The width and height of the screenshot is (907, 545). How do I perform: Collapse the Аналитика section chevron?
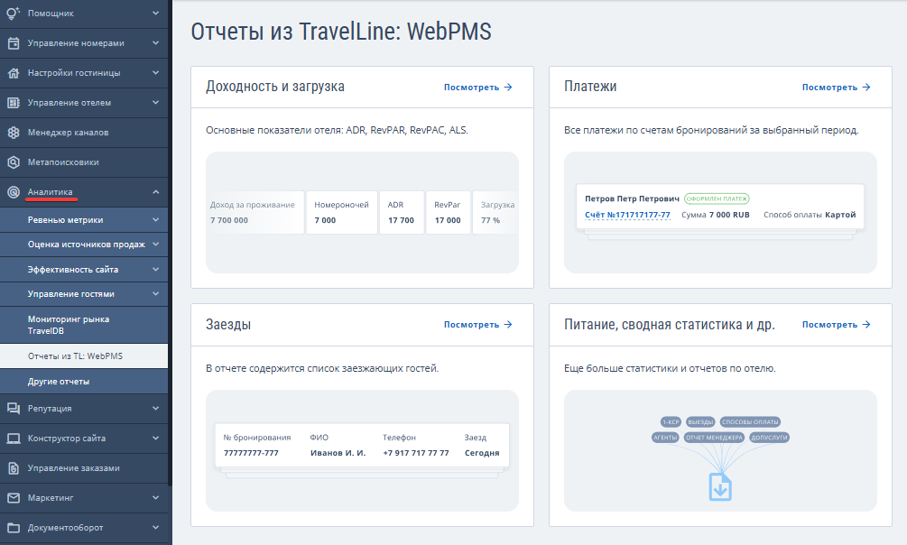[156, 192]
